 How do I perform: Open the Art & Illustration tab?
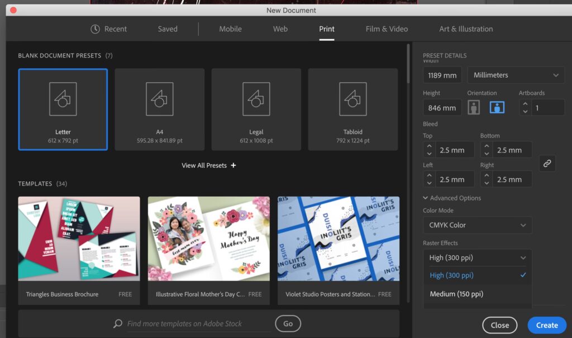(x=465, y=29)
